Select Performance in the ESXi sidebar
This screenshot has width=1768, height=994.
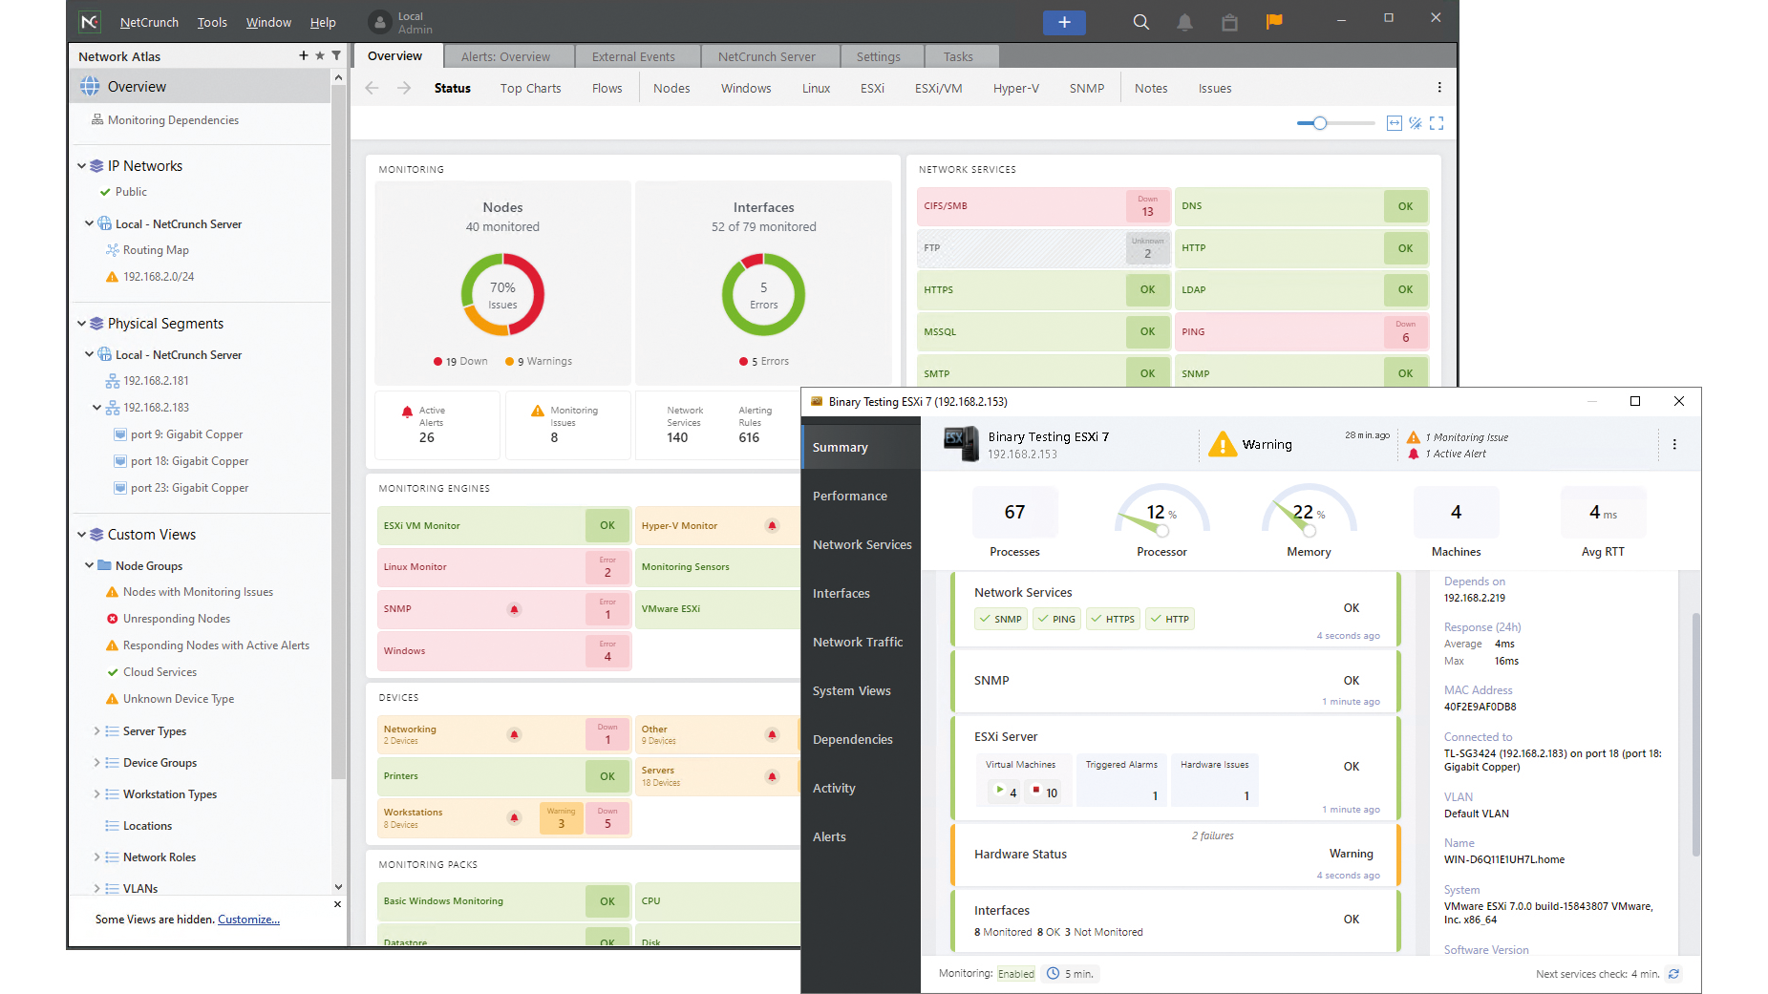[849, 496]
